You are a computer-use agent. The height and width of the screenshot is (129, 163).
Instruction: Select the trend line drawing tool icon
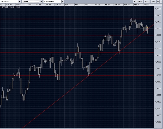click(161, 2)
